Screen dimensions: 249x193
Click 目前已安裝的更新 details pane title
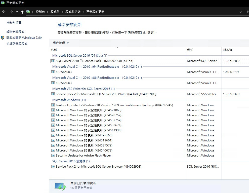(x=83, y=183)
